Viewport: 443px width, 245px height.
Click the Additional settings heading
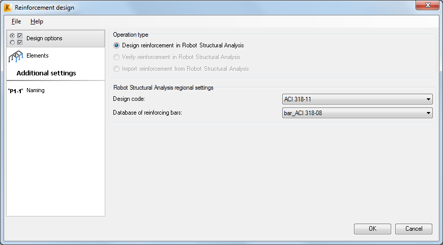[x=46, y=73]
